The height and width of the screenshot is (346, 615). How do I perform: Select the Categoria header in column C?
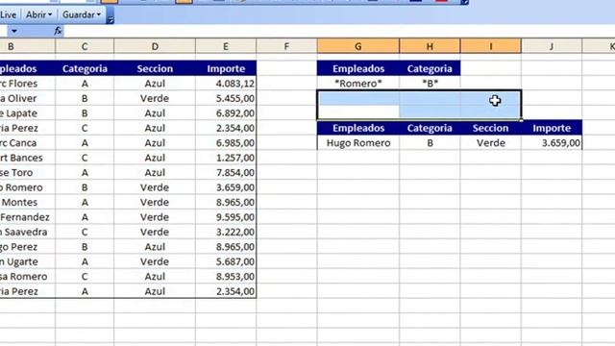click(x=85, y=68)
